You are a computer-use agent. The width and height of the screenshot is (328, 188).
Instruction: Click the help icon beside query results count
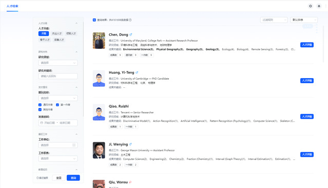[x=130, y=20]
